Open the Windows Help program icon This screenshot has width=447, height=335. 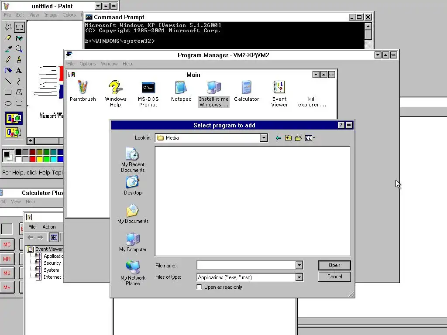(115, 93)
